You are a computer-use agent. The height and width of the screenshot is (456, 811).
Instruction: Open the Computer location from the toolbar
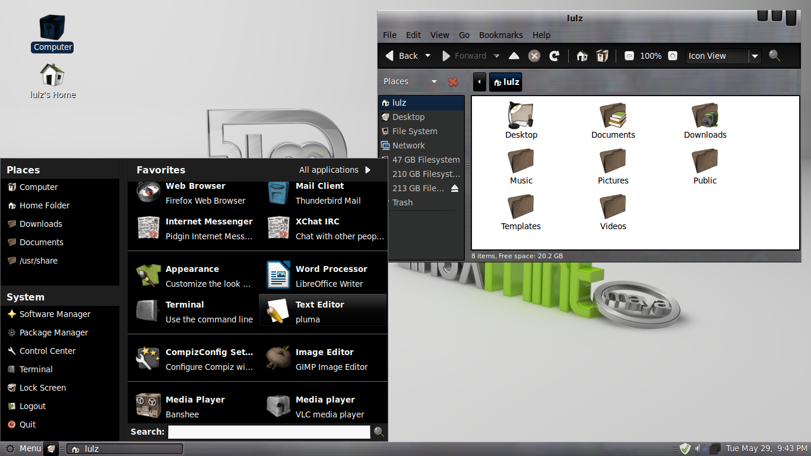pos(602,55)
